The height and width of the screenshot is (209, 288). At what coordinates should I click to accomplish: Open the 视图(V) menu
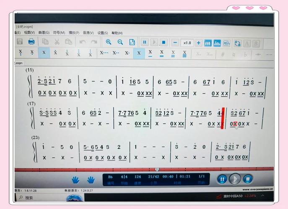29,33
